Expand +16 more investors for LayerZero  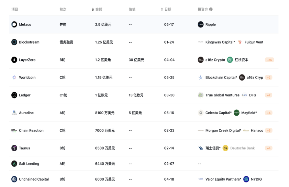(x=269, y=60)
